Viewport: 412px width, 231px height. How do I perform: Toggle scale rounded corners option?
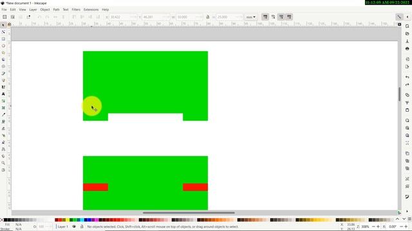[273, 17]
